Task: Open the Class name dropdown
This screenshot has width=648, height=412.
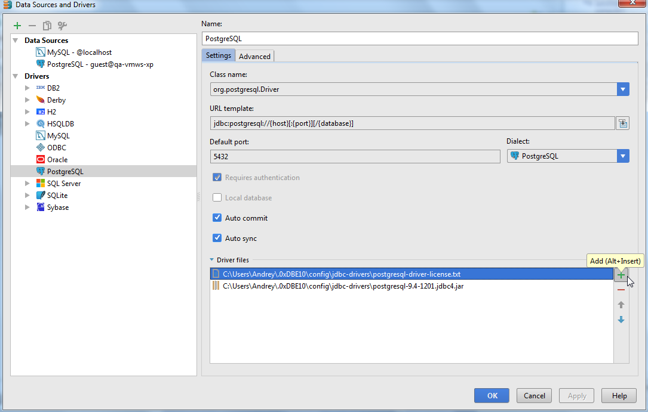Action: coord(623,89)
